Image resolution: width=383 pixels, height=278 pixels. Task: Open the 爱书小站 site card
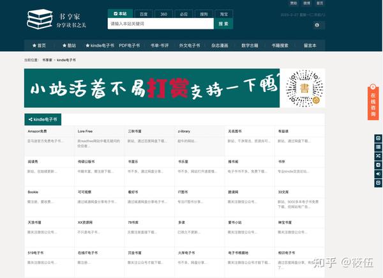click(250, 232)
